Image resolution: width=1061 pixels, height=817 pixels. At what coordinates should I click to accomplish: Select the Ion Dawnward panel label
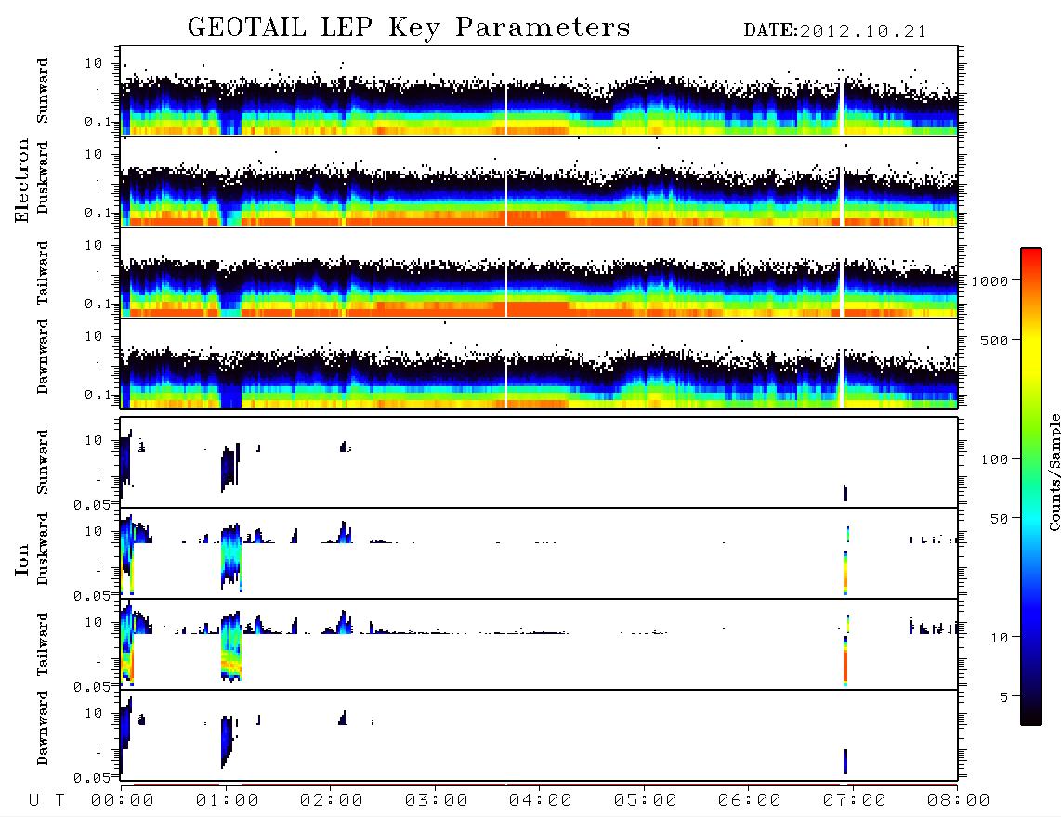[x=43, y=728]
